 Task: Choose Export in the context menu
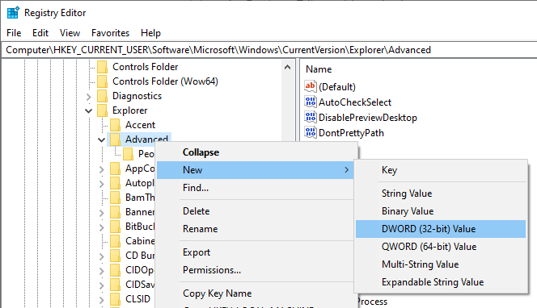(256, 252)
